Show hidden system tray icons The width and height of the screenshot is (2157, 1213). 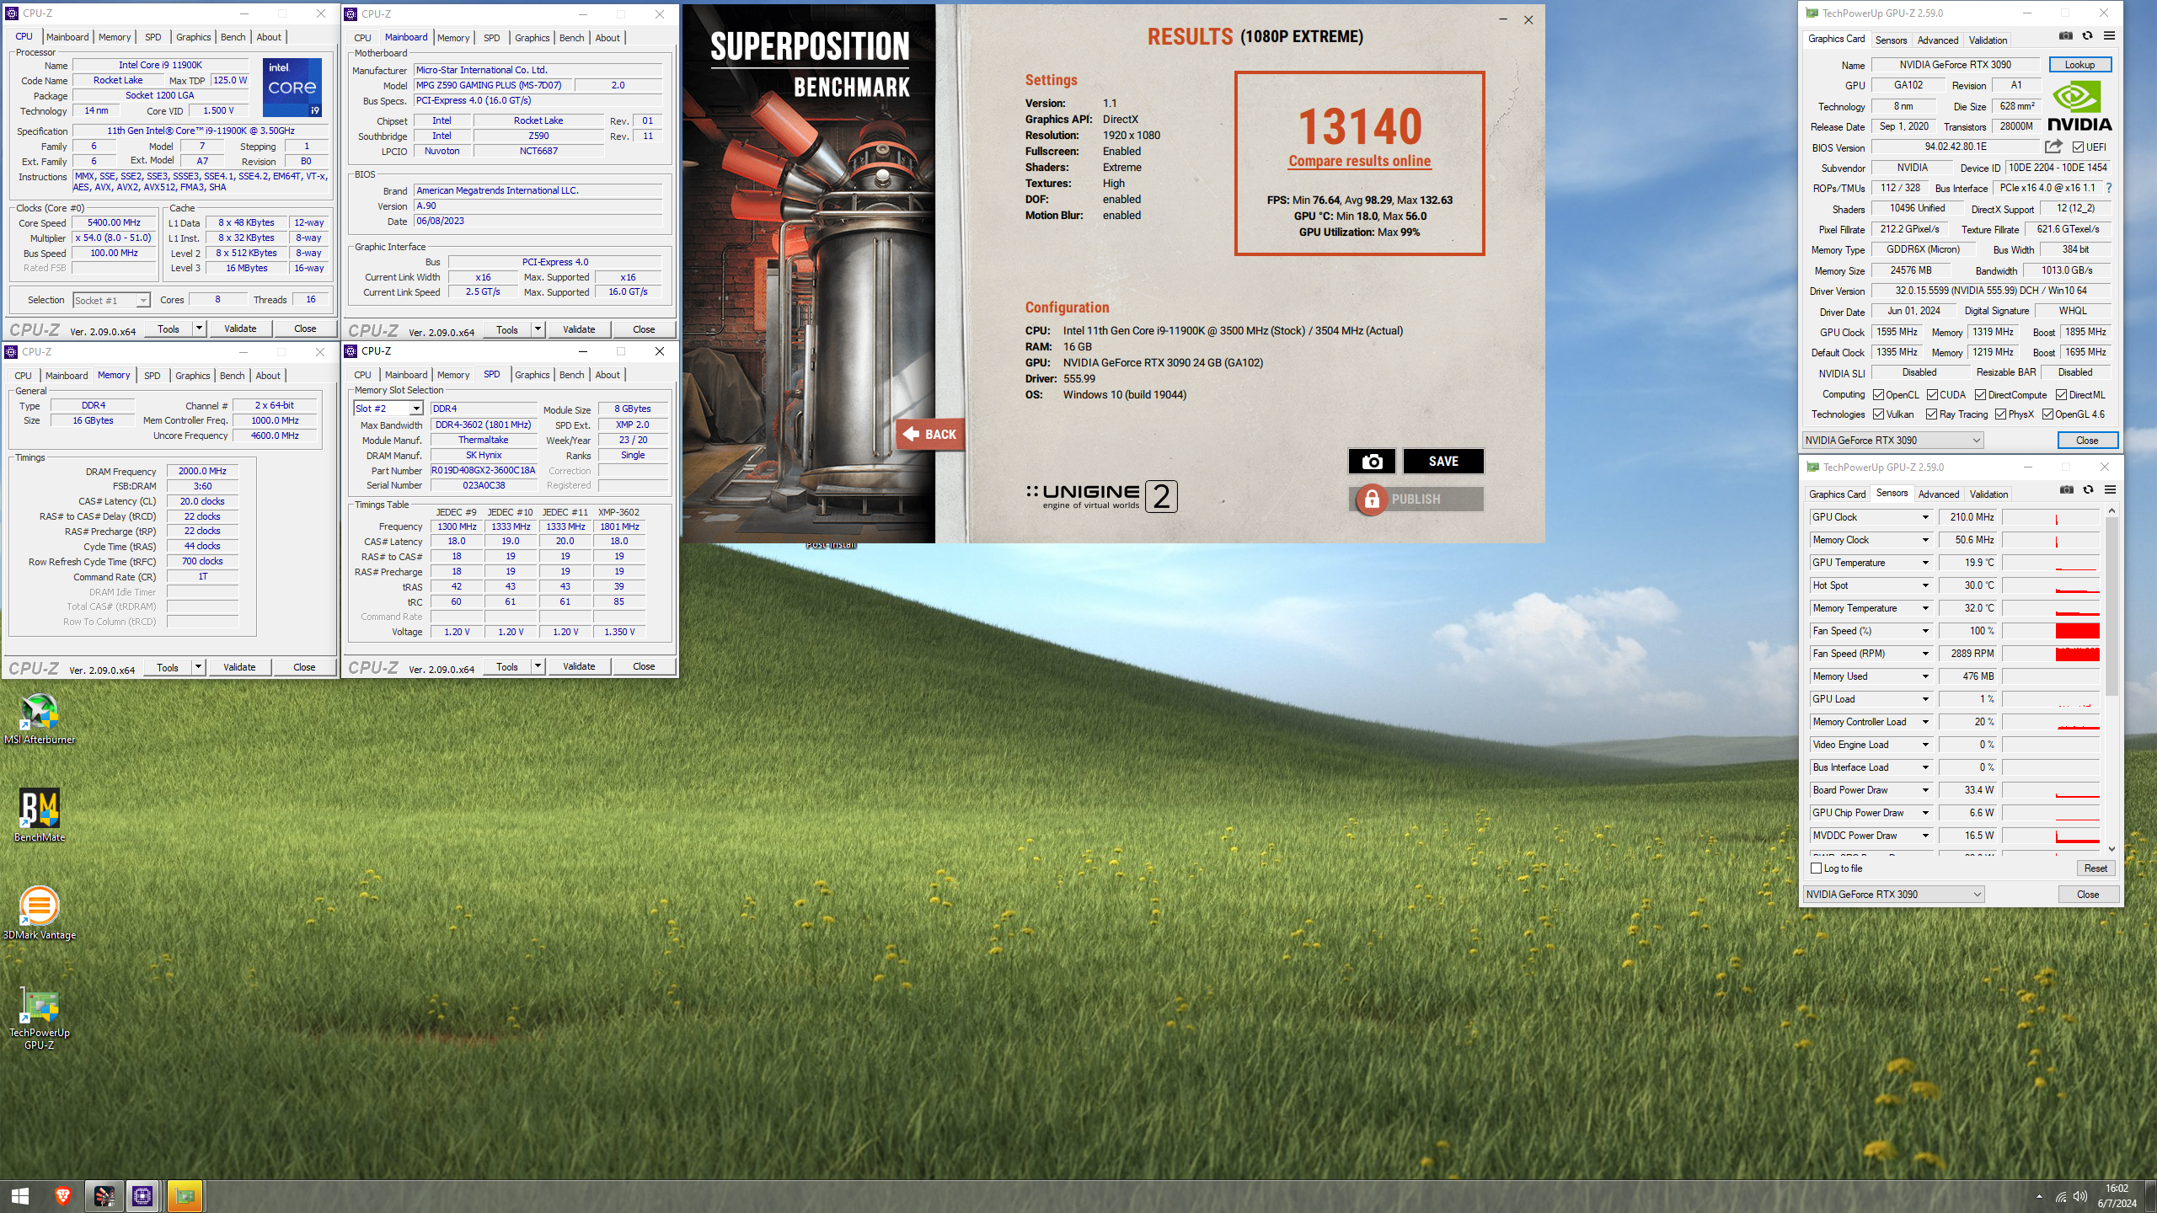pyautogui.click(x=2039, y=1196)
